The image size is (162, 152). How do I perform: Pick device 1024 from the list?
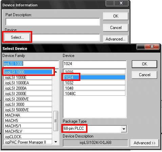pos(95,78)
